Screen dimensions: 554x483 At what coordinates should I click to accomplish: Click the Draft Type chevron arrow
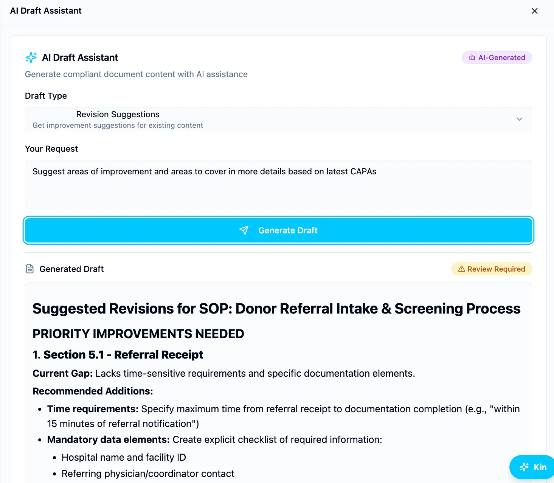tap(520, 119)
